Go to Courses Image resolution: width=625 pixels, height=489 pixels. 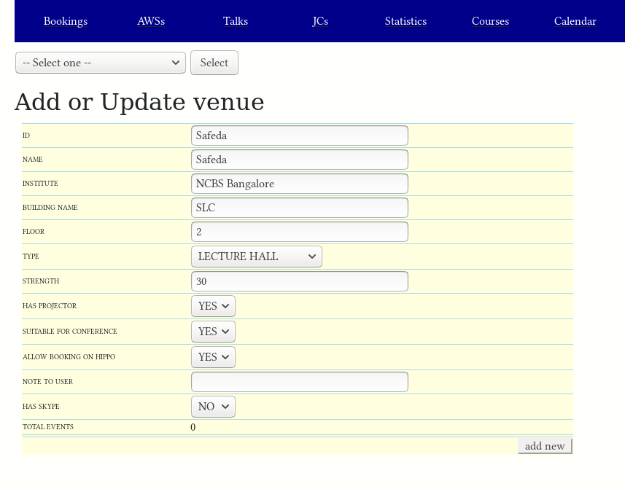coord(490,21)
